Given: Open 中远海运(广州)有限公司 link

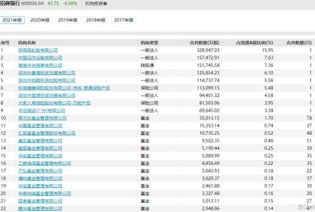Looking at the screenshot, I should click(42, 111).
